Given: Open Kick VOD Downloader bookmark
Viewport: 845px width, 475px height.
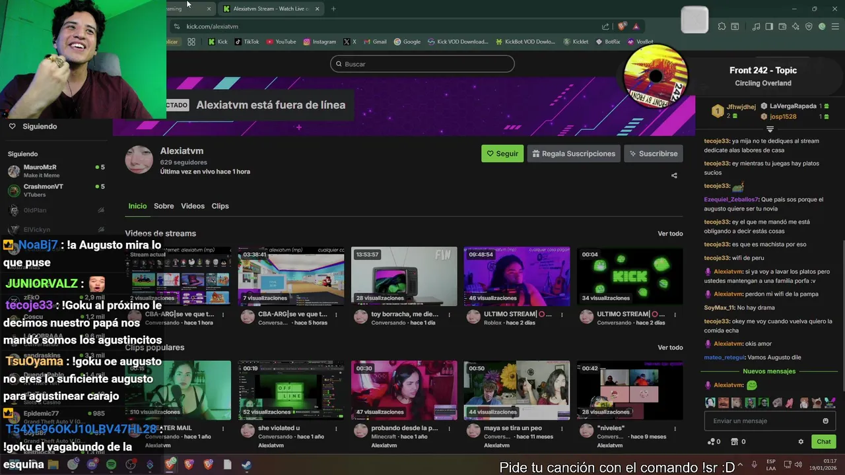Looking at the screenshot, I should (x=458, y=42).
